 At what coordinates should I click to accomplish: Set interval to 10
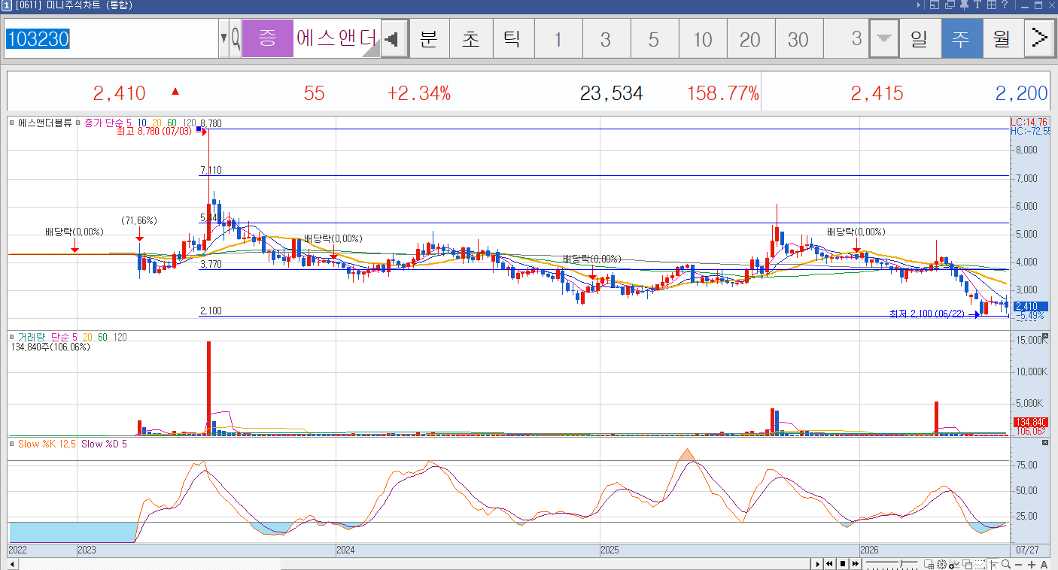tap(702, 38)
